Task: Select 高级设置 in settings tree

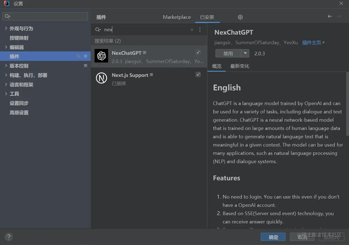Action: click(19, 113)
